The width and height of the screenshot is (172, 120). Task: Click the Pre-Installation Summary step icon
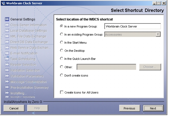(x=7, y=87)
